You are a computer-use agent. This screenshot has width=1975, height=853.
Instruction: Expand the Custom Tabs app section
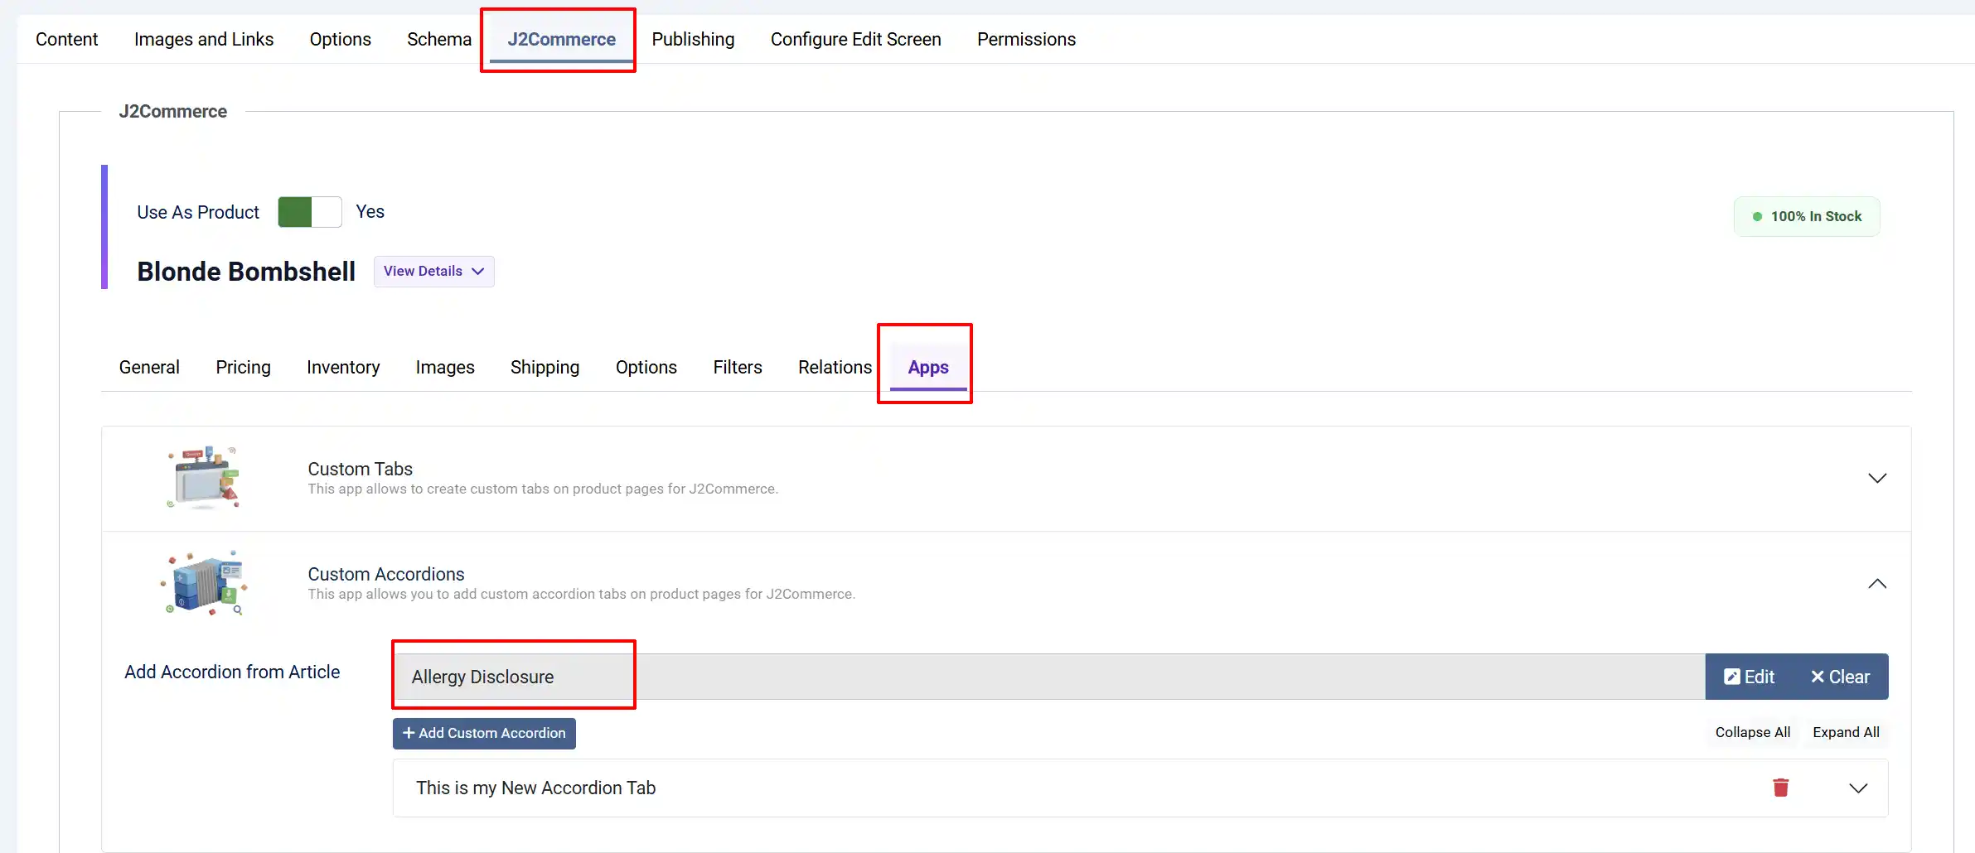click(x=1877, y=478)
